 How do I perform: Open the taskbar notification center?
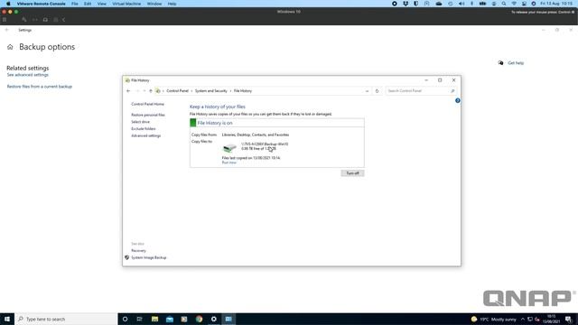pyautogui.click(x=568, y=319)
